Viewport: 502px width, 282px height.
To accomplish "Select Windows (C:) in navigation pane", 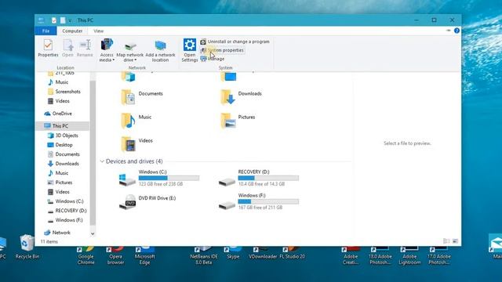I will pos(66,201).
